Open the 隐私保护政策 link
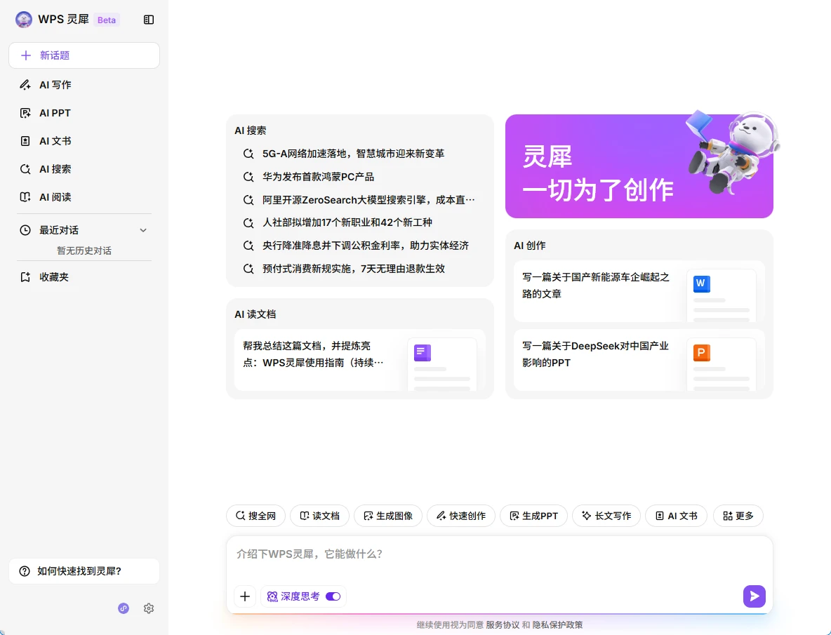Screen dimensions: 831x635 tap(557, 624)
